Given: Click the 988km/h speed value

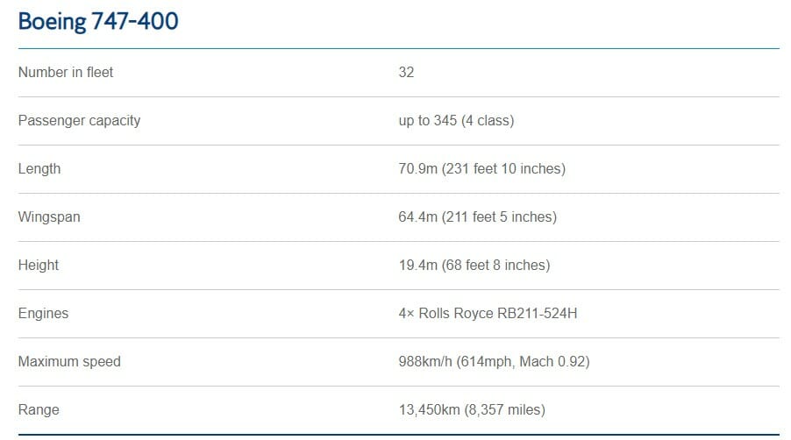Looking at the screenshot, I should tap(494, 362).
